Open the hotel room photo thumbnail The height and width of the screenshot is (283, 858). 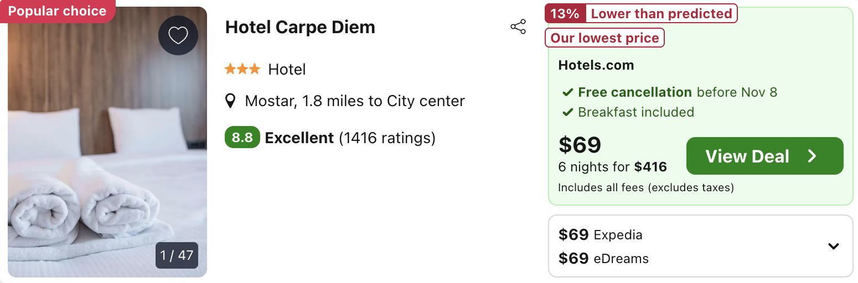point(107,142)
